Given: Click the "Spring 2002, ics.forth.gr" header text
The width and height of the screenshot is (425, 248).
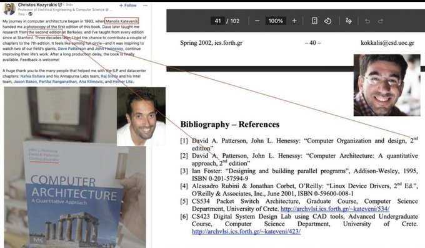Looking at the screenshot, I should (x=211, y=43).
